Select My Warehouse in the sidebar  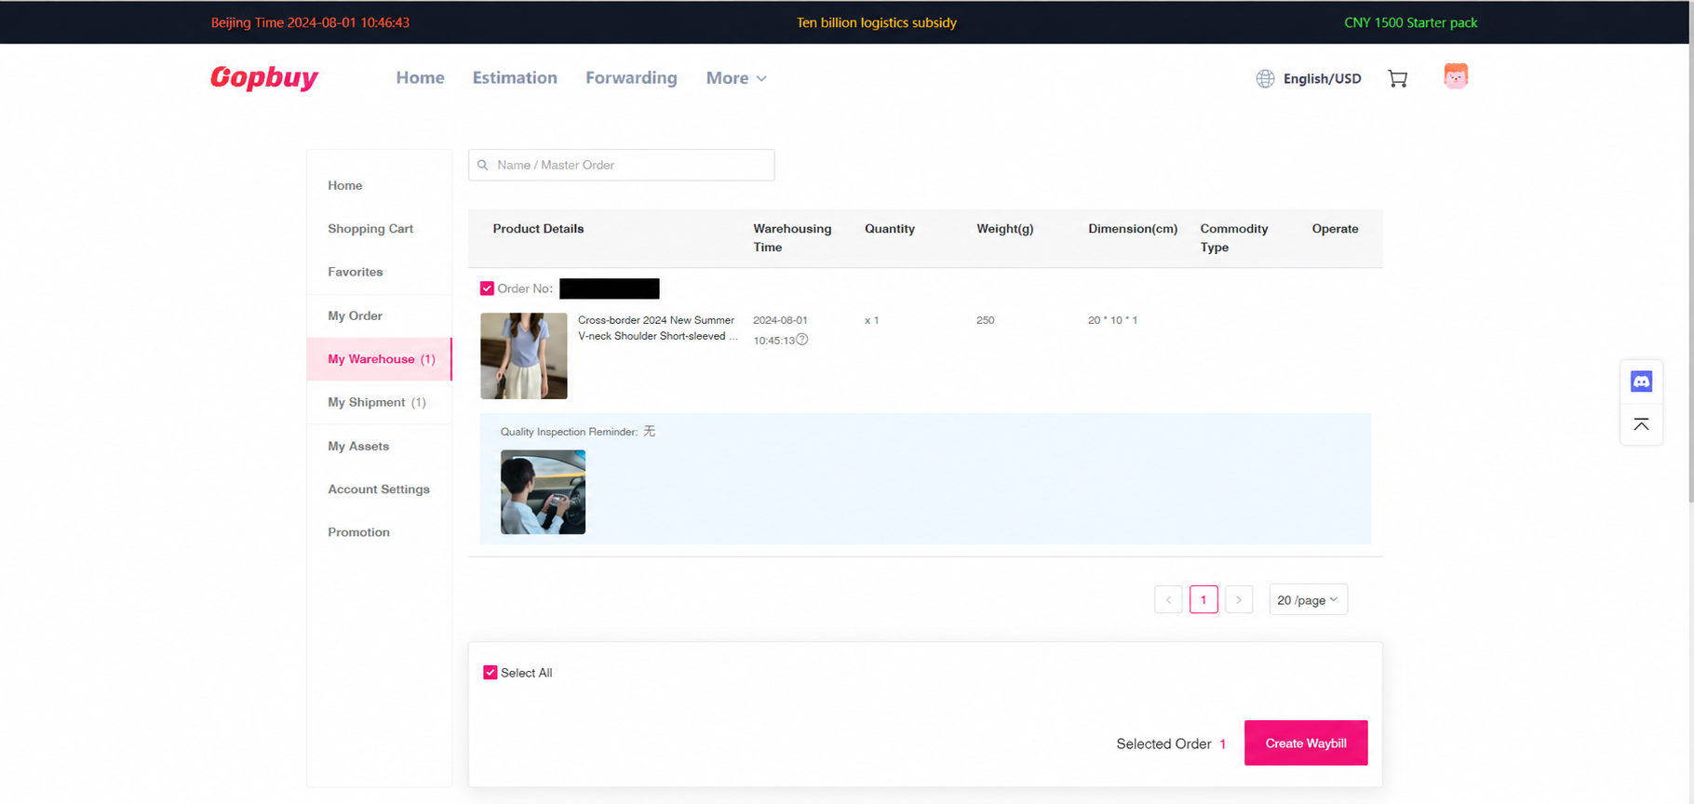[x=380, y=359]
